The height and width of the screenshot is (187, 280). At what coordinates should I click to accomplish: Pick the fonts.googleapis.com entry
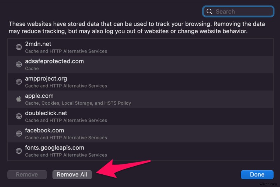pyautogui.click(x=140, y=151)
